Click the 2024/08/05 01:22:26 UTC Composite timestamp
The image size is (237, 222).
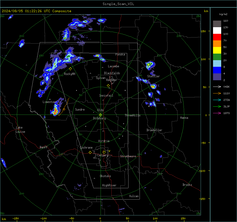36,11
